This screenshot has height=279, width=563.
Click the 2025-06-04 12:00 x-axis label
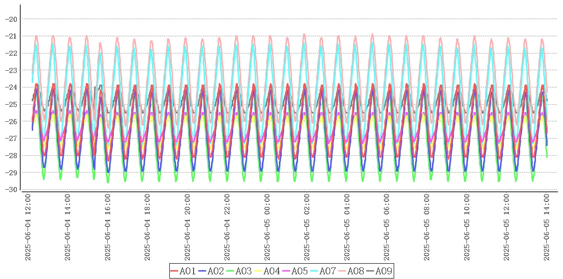coord(28,227)
